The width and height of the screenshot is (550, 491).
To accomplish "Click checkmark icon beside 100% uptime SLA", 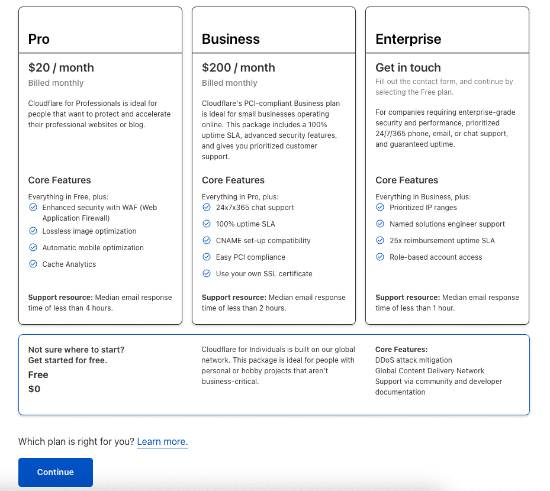I will pos(207,224).
